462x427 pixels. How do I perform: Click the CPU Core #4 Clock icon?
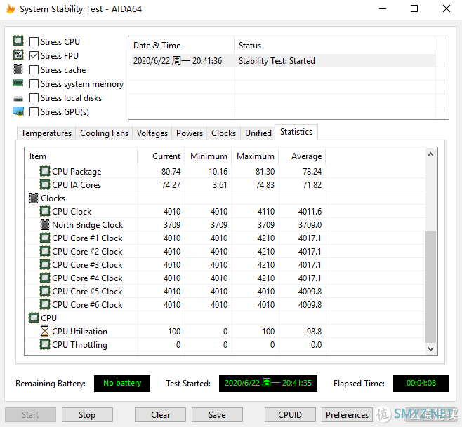[x=45, y=278]
